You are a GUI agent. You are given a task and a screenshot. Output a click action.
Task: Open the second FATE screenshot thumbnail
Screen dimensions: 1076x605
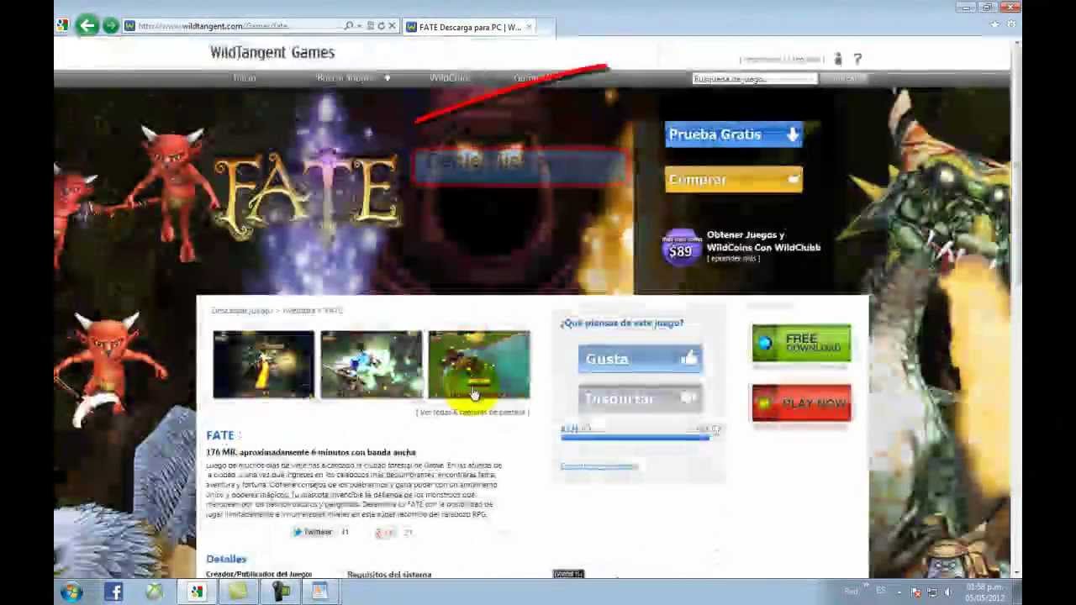point(372,365)
